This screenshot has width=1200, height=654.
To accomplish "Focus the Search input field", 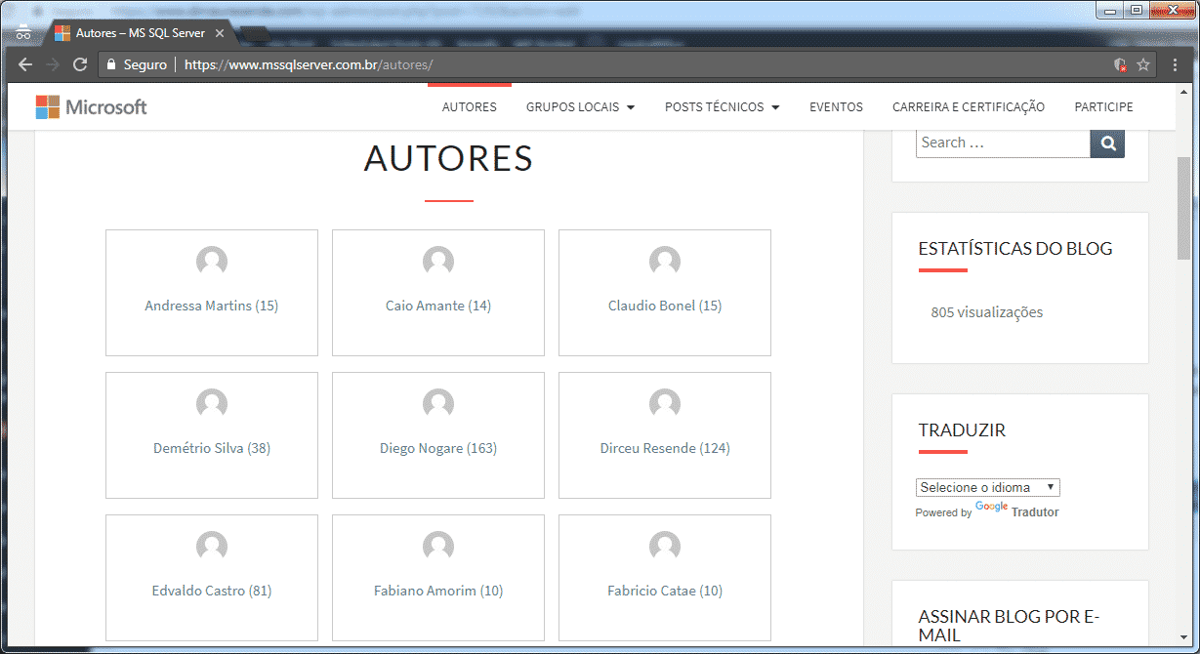I will [x=1002, y=143].
